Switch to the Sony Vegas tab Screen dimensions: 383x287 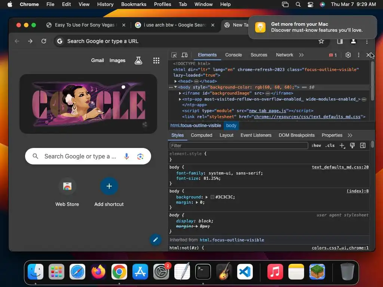(84, 25)
